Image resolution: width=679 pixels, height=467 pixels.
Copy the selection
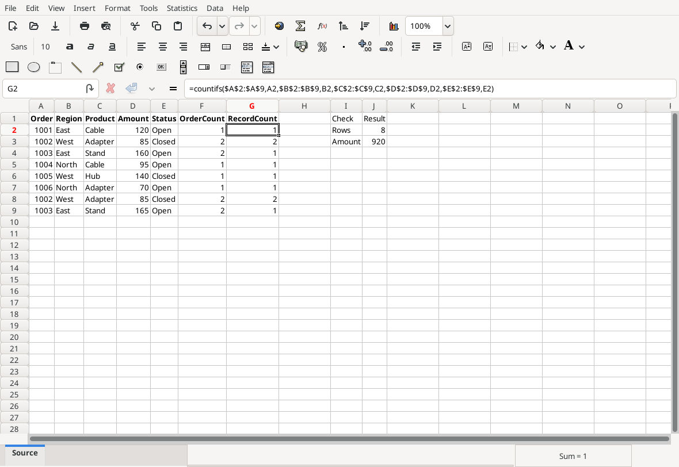coord(157,26)
